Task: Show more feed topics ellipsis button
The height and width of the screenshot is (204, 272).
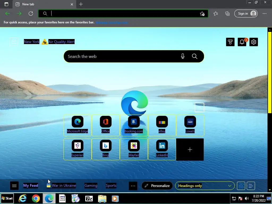Action: [133, 186]
